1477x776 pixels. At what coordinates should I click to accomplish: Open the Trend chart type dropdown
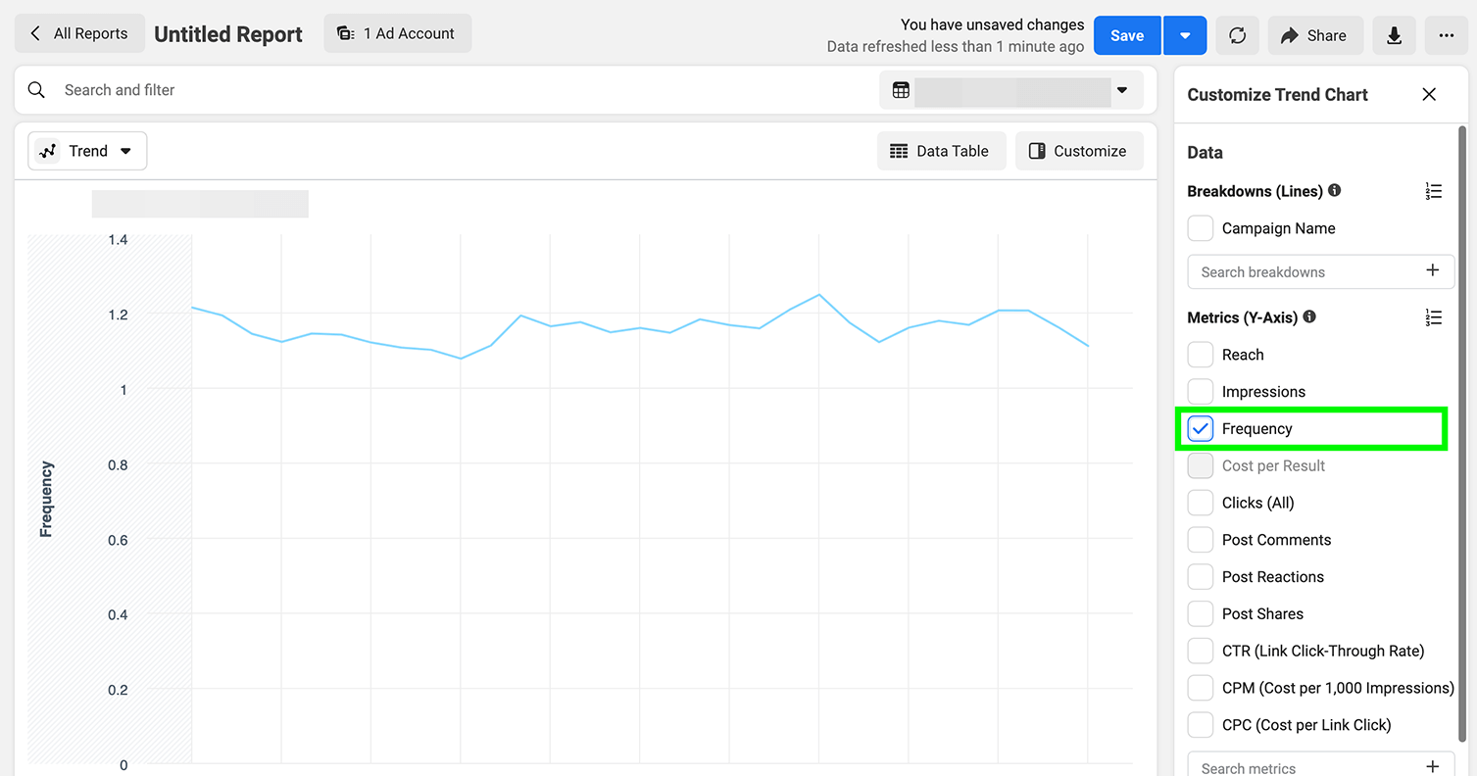point(87,151)
